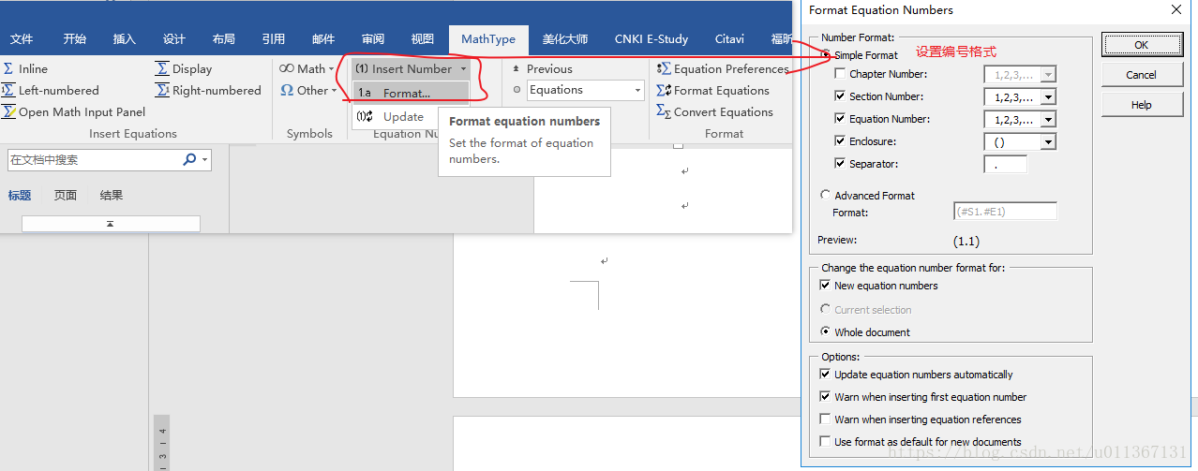The height and width of the screenshot is (471, 1198).
Task: Toggle Chapter Number checkbox
Action: coord(840,74)
